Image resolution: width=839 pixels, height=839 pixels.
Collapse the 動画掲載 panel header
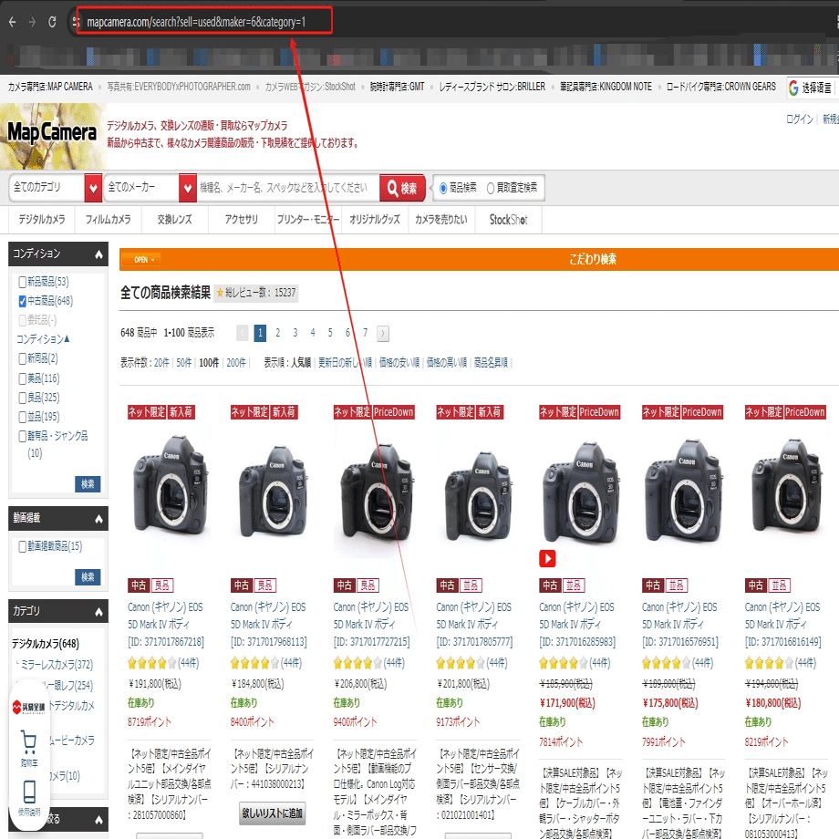coord(58,519)
